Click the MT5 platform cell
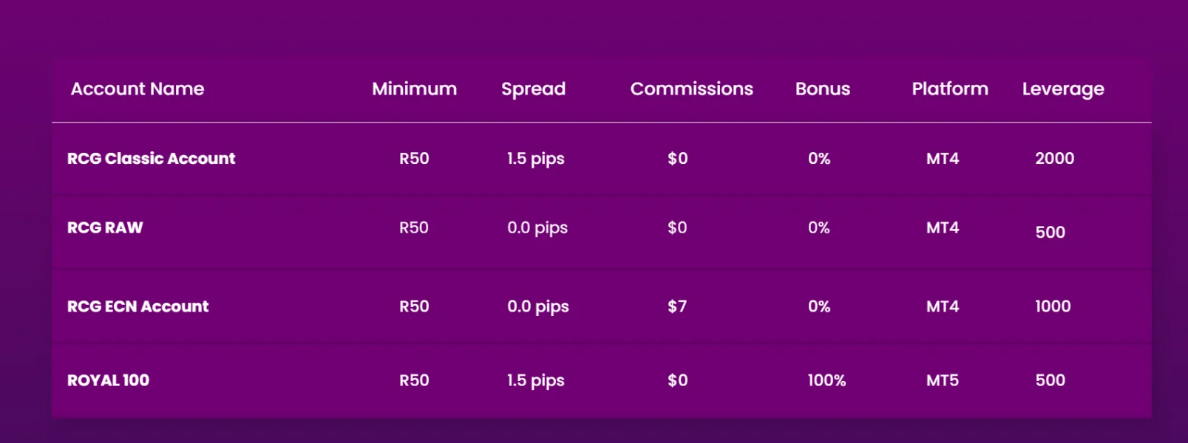The width and height of the screenshot is (1188, 443). [942, 380]
